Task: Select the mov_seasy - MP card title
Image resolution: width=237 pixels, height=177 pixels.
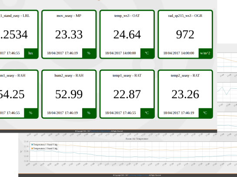Action: point(69,16)
